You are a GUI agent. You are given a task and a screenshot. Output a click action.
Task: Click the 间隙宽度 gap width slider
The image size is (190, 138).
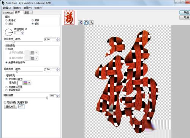[17, 71]
